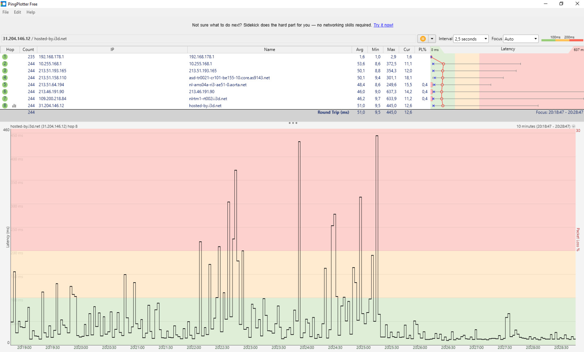Open the dropdown arrow beside the pause button
The image size is (584, 352).
pyautogui.click(x=432, y=39)
